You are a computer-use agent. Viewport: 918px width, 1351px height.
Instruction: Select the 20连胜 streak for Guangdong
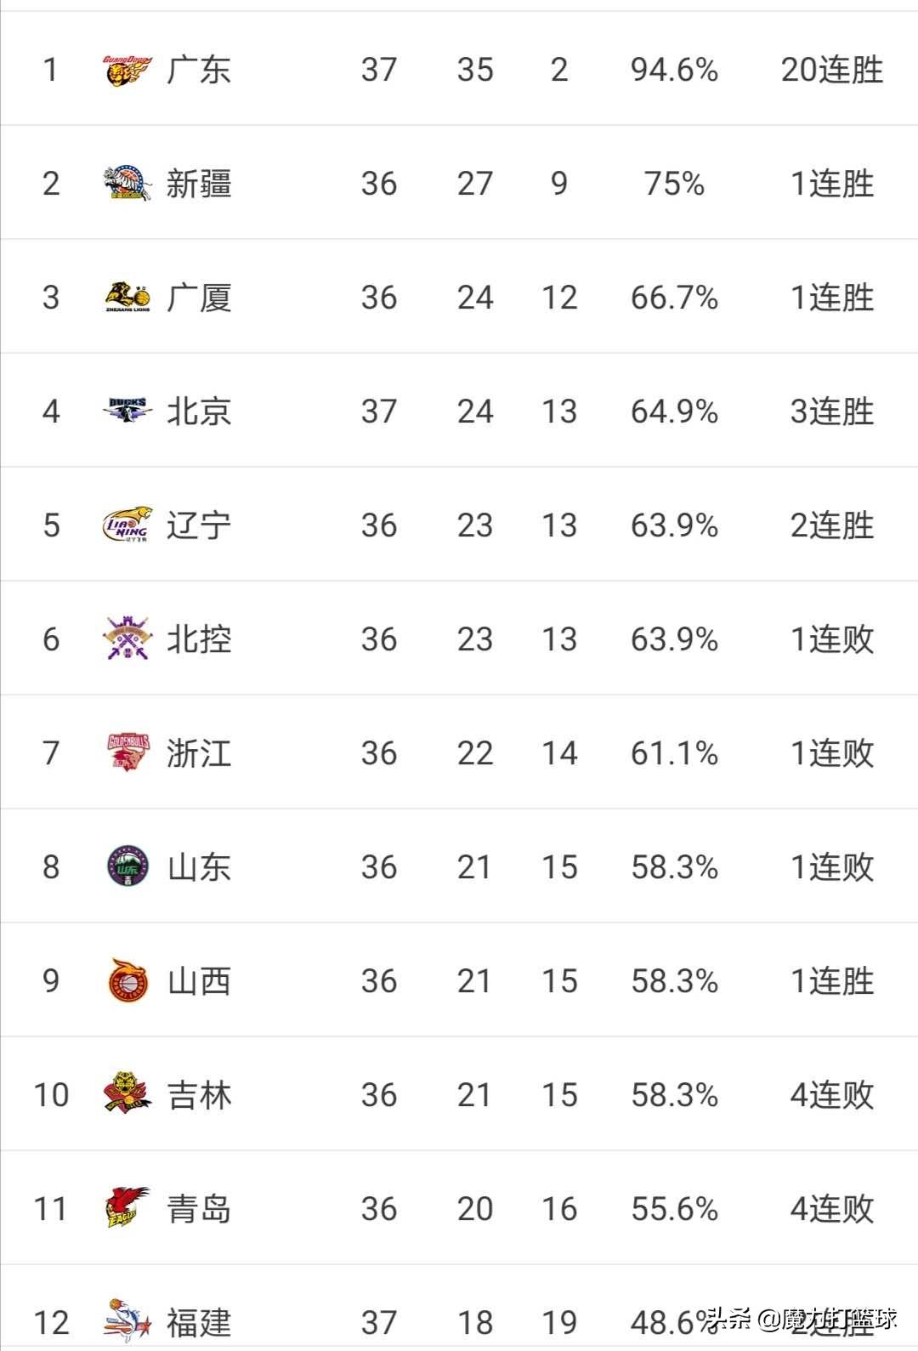(832, 71)
